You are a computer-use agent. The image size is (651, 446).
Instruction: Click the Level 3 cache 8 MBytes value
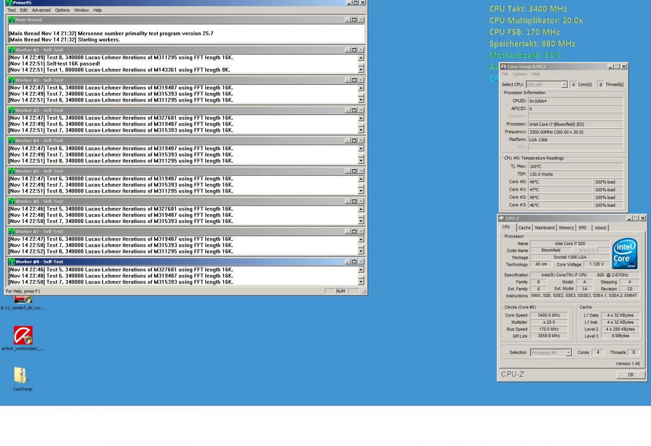pyautogui.click(x=620, y=336)
